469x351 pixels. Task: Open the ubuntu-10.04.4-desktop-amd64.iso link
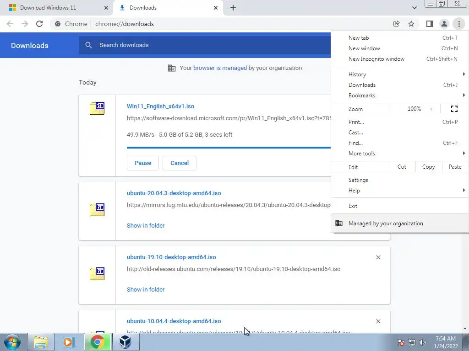point(174,321)
